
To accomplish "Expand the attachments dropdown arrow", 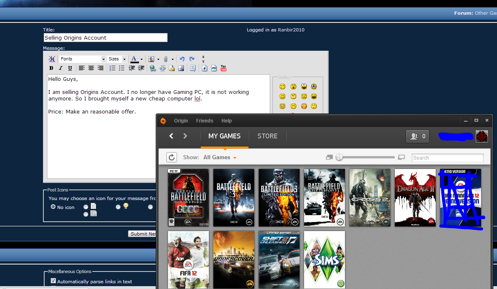I will pos(173,59).
